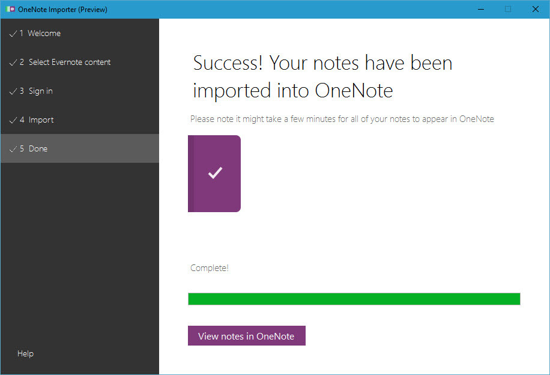Screen dimensions: 550x375
Task: Click the checkmark beside the Import step
Action: tap(13, 120)
